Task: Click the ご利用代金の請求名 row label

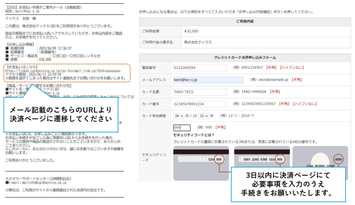Action: (157, 42)
